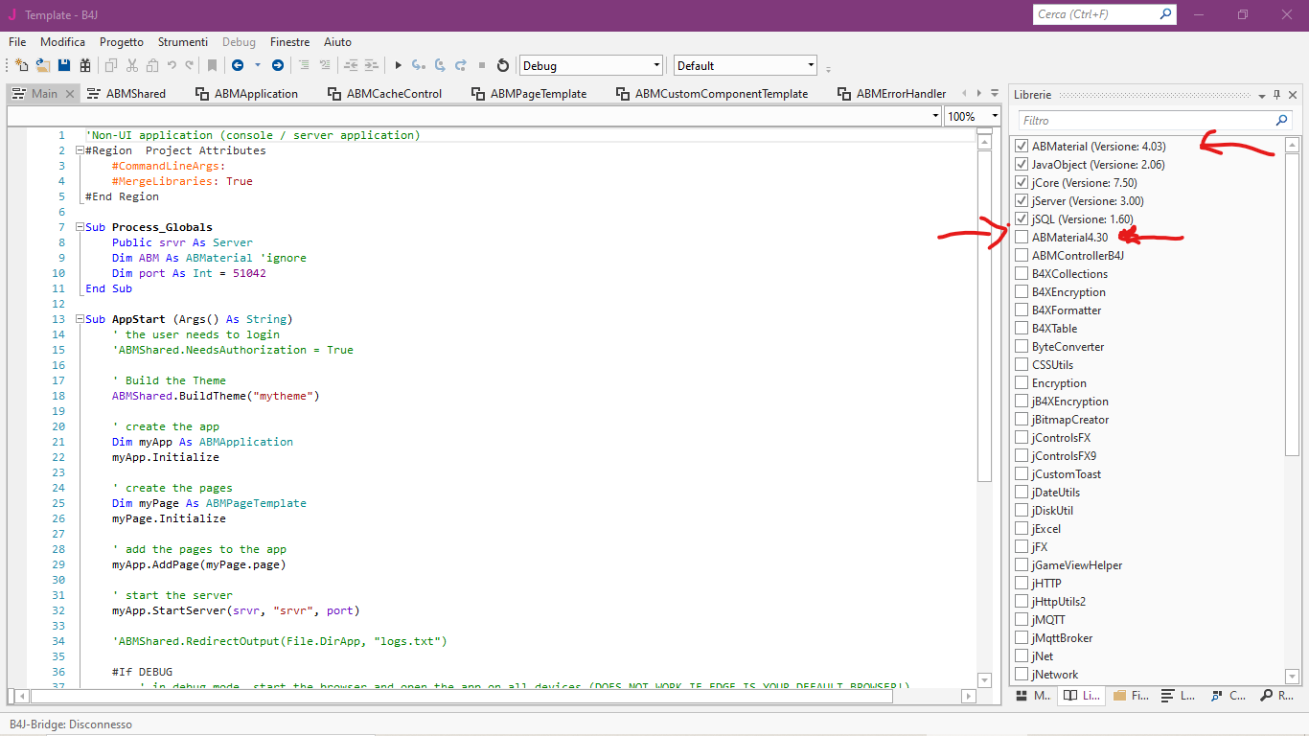The height and width of the screenshot is (736, 1309).
Task: Open the quick search magnifier tab
Action: [x=1277, y=696]
